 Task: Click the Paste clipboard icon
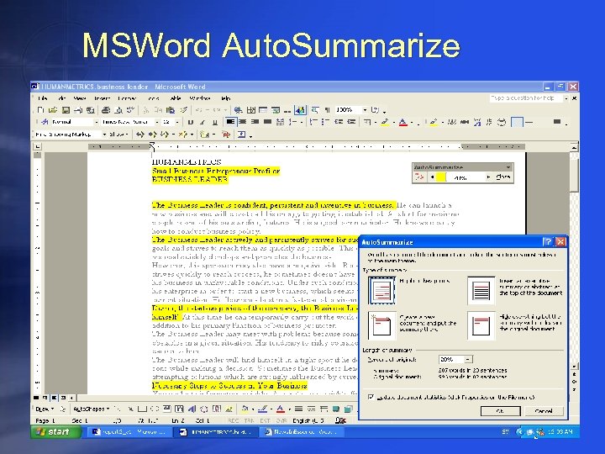[x=171, y=110]
